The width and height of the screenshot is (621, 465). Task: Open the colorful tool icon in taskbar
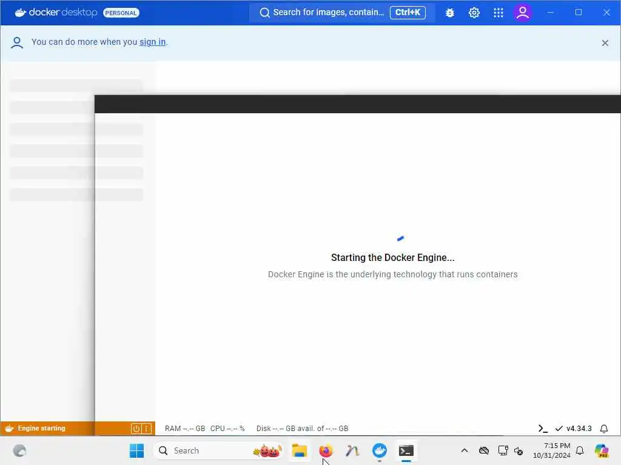click(x=352, y=450)
